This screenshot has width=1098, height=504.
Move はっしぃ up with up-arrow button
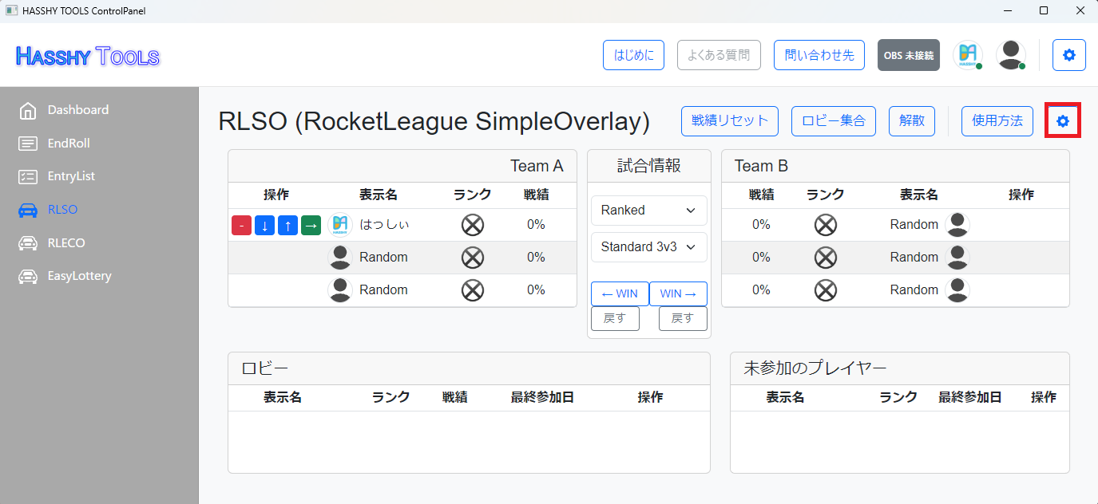click(x=287, y=226)
